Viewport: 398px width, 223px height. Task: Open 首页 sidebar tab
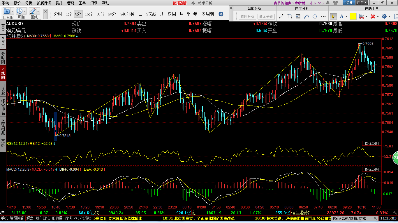(3, 27)
